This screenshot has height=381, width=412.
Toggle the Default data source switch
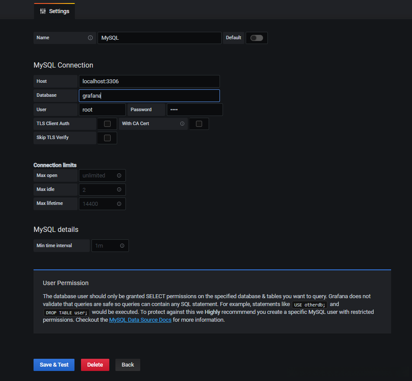pyautogui.click(x=257, y=38)
